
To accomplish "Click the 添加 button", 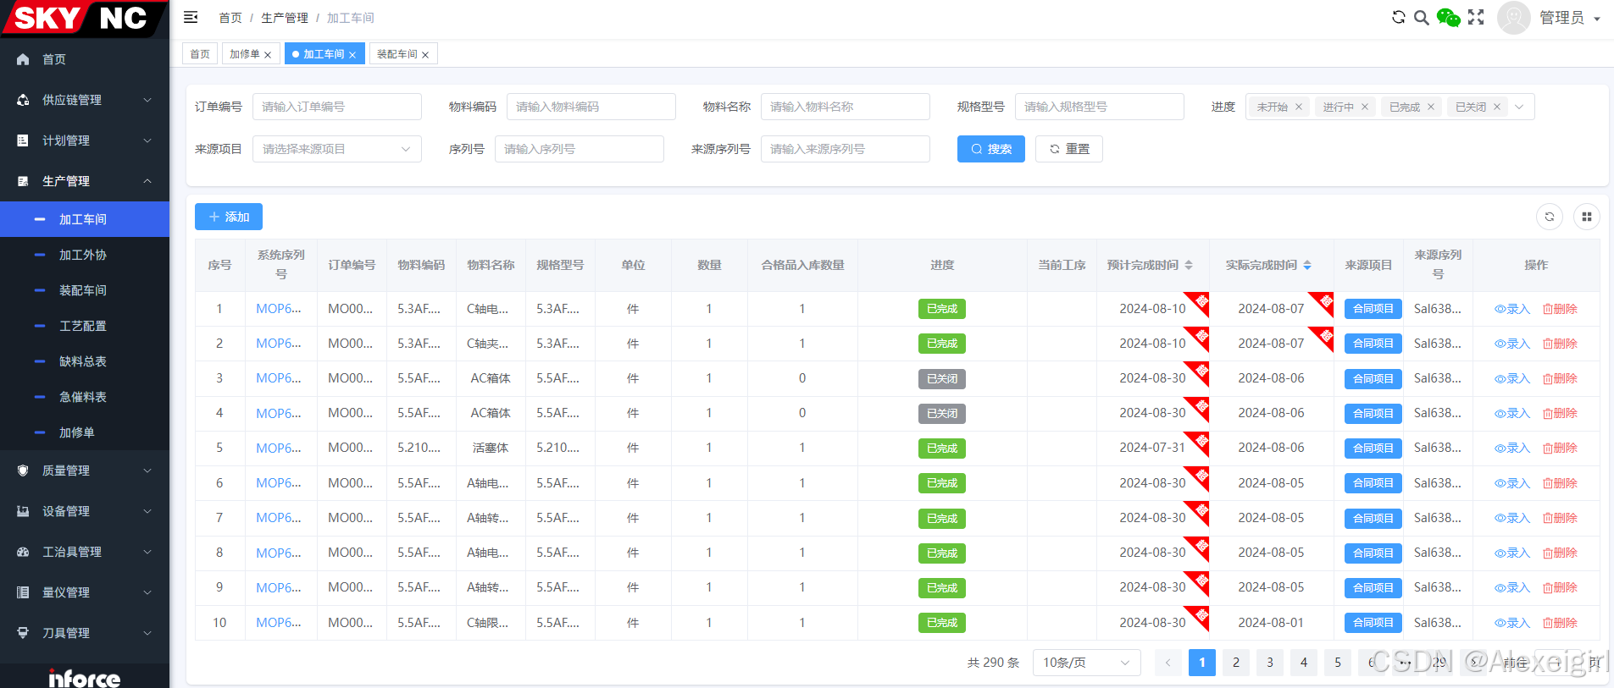I will click(229, 217).
